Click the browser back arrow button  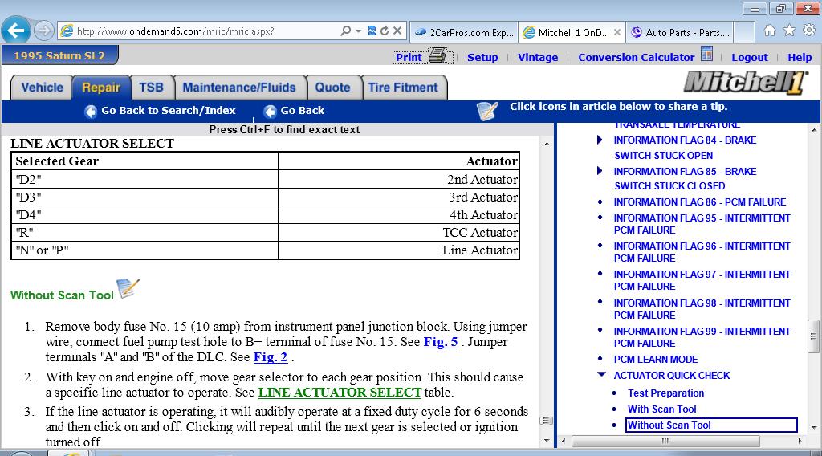click(16, 31)
